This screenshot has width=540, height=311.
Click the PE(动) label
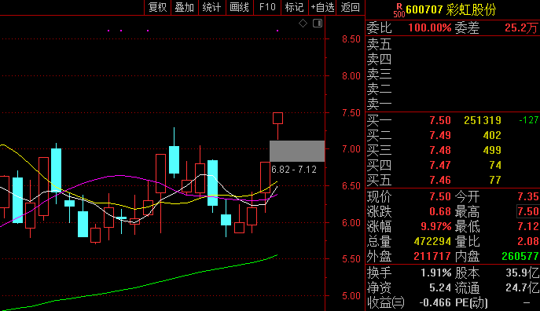(x=472, y=302)
